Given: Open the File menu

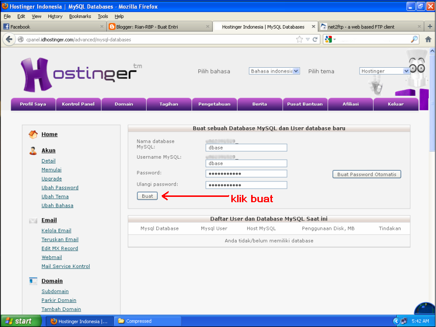Looking at the screenshot, I should (x=7, y=16).
